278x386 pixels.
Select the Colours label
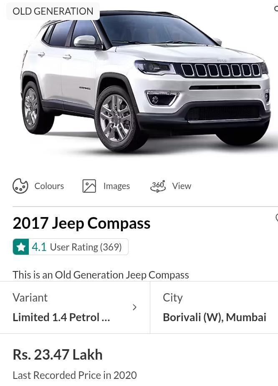(49, 186)
